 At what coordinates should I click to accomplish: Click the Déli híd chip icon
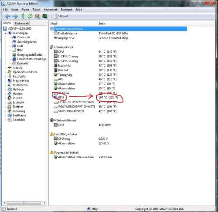55,70
